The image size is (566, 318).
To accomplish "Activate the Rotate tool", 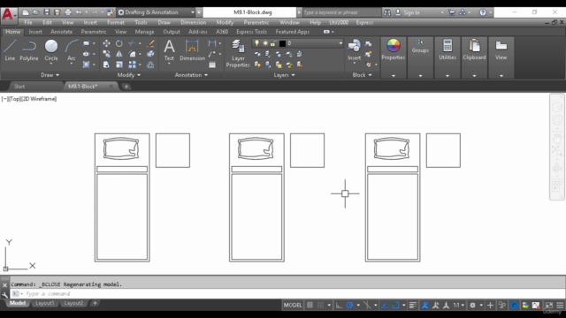I will pyautogui.click(x=119, y=43).
